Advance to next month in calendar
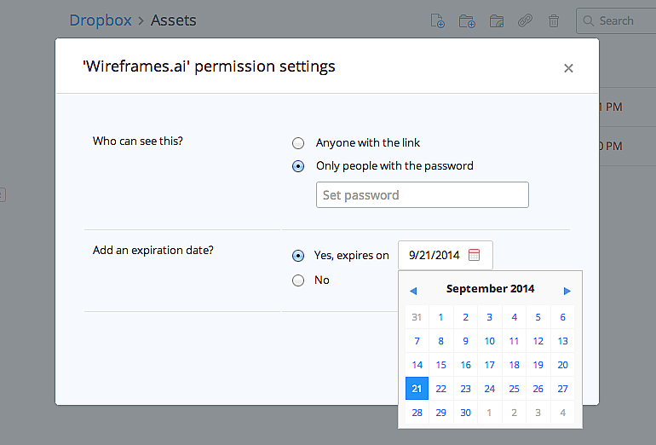The image size is (656, 445). (567, 291)
